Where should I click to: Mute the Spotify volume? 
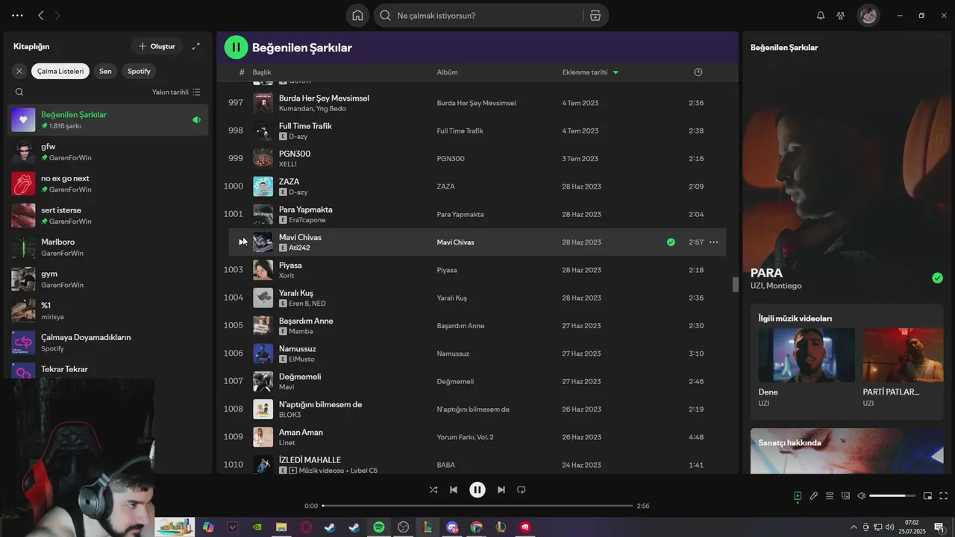(x=861, y=496)
